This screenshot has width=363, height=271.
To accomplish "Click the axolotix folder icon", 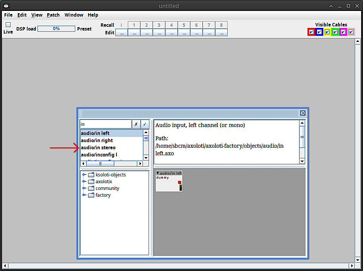I will (91, 181).
